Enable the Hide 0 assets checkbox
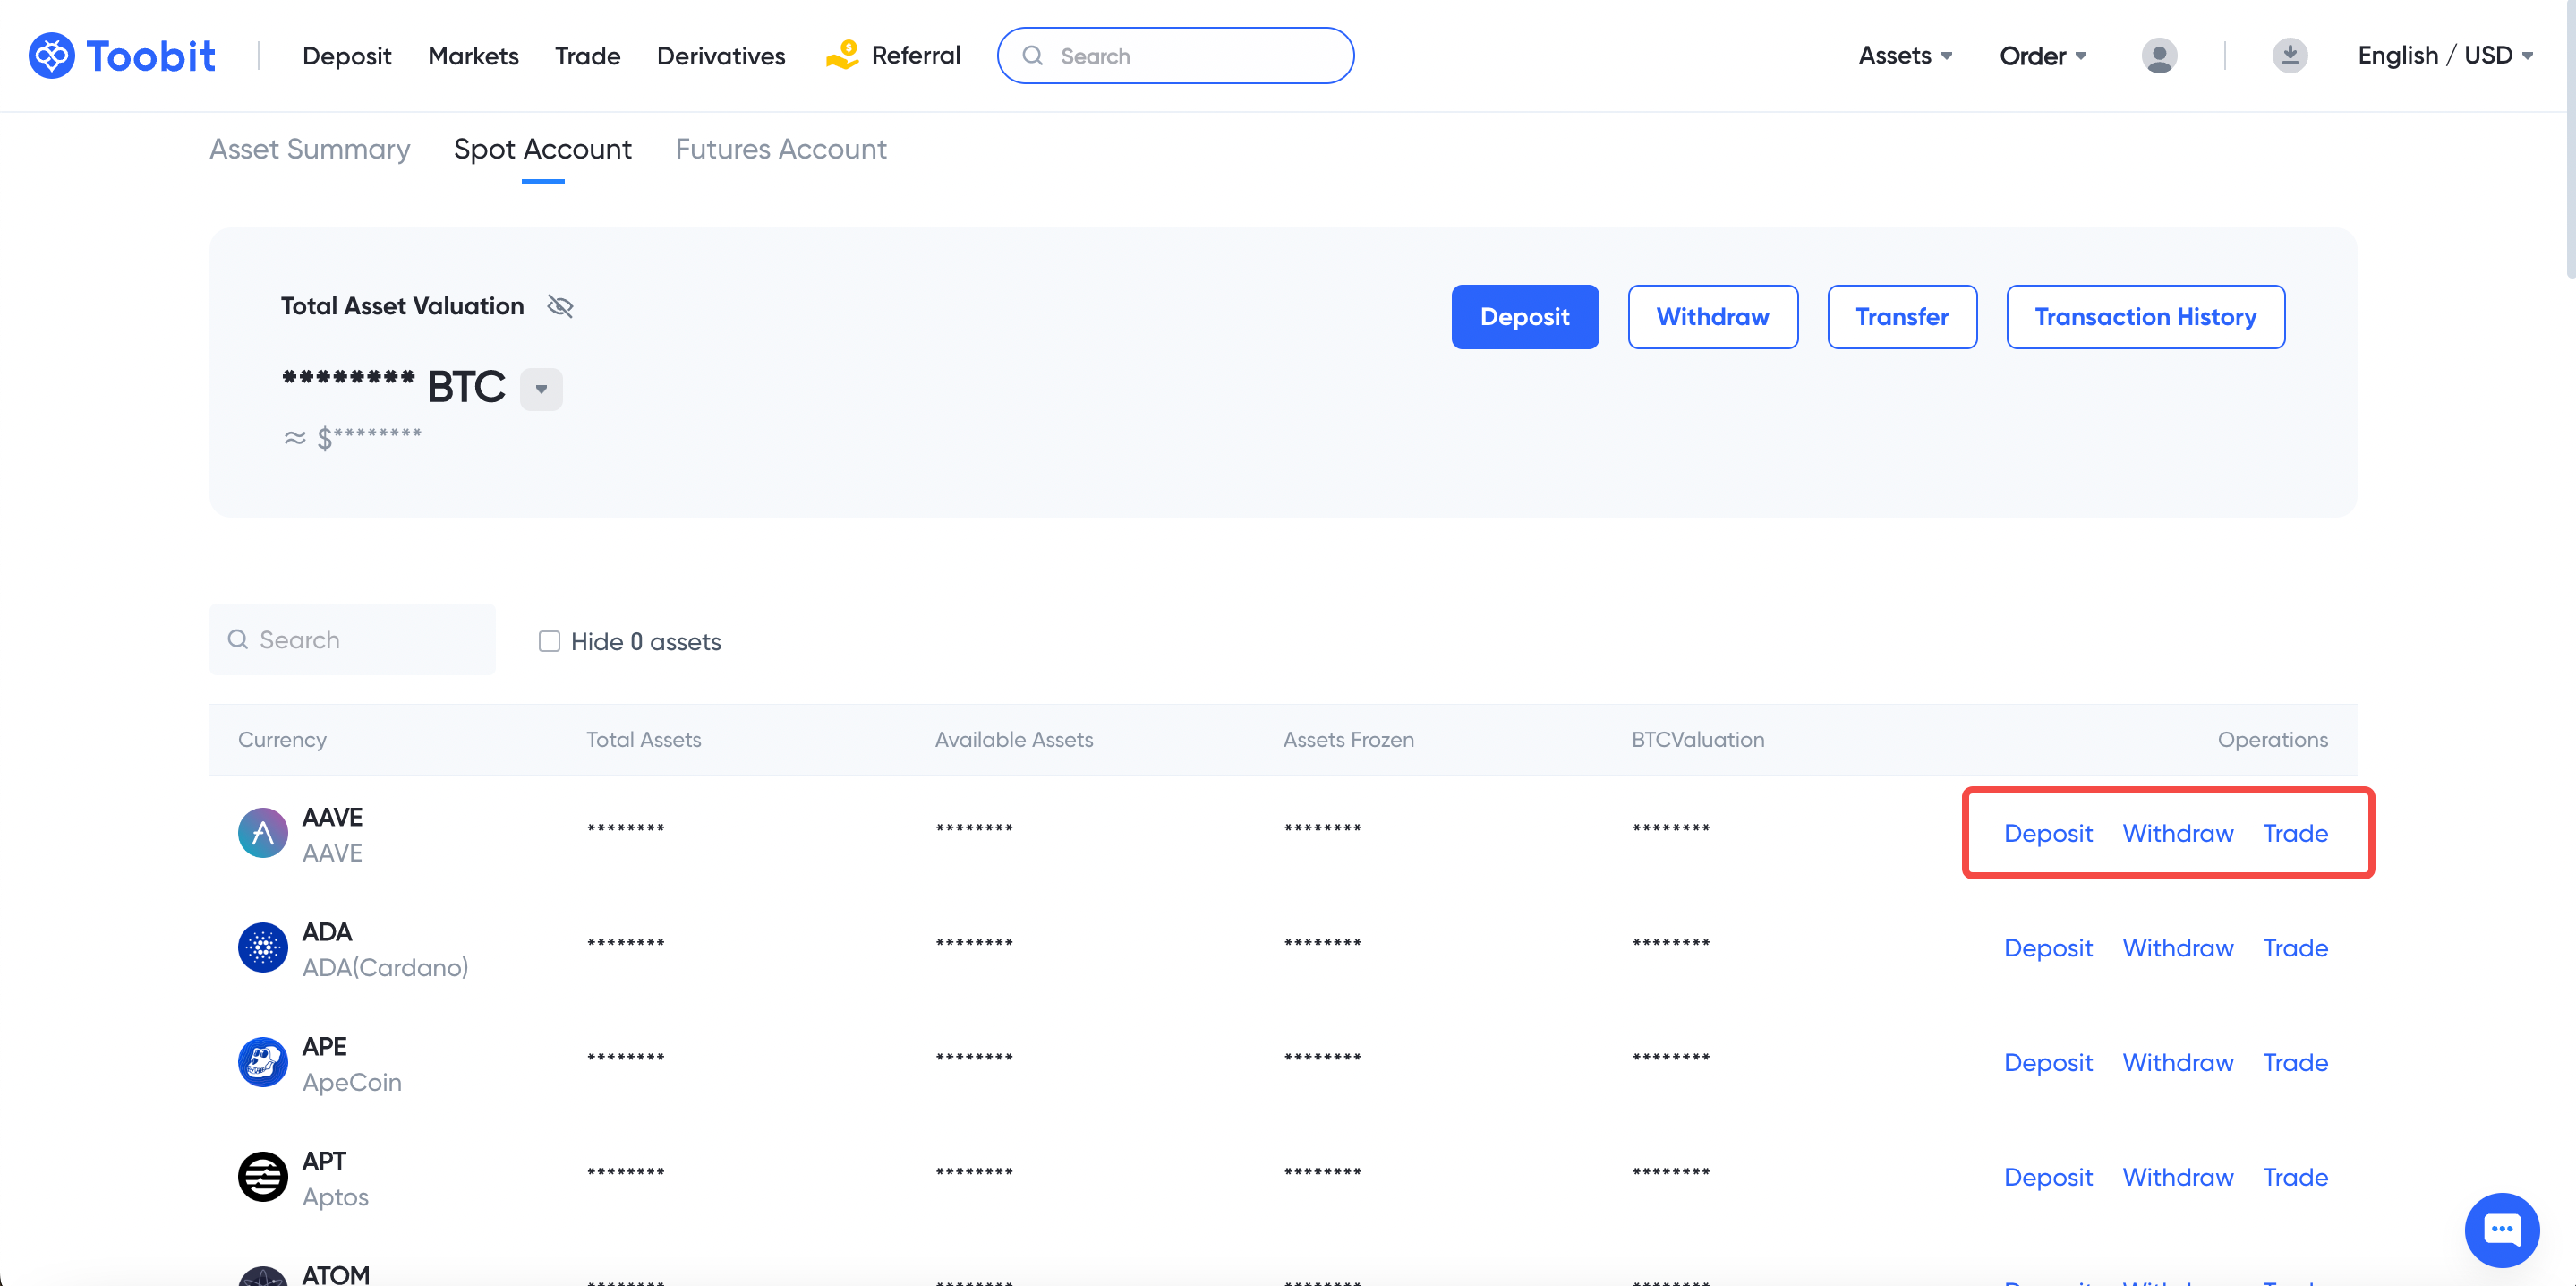The image size is (2576, 1286). tap(549, 641)
